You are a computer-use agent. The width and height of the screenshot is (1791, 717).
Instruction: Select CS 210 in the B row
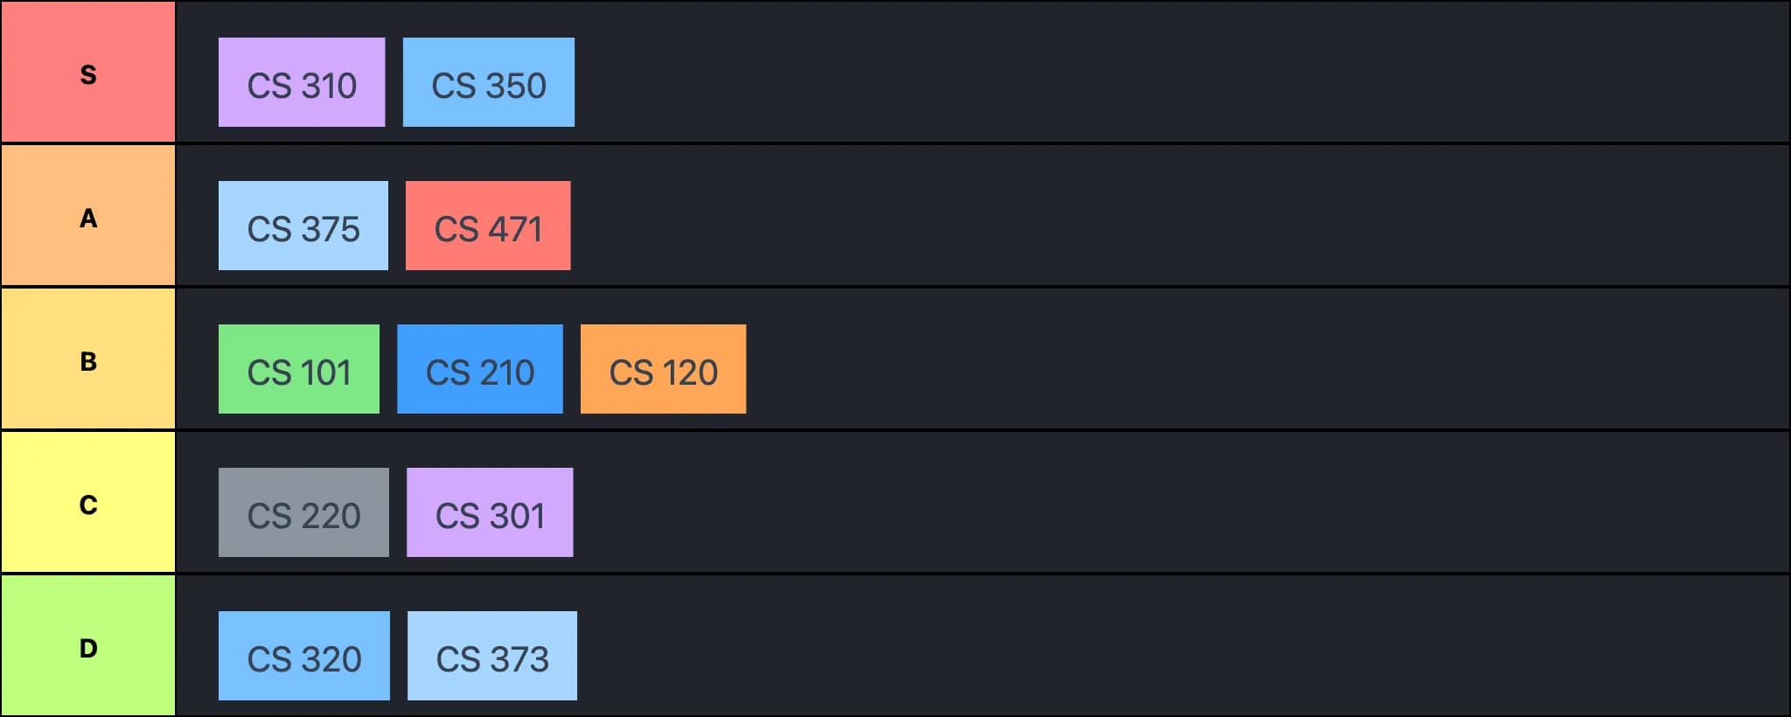click(x=479, y=369)
